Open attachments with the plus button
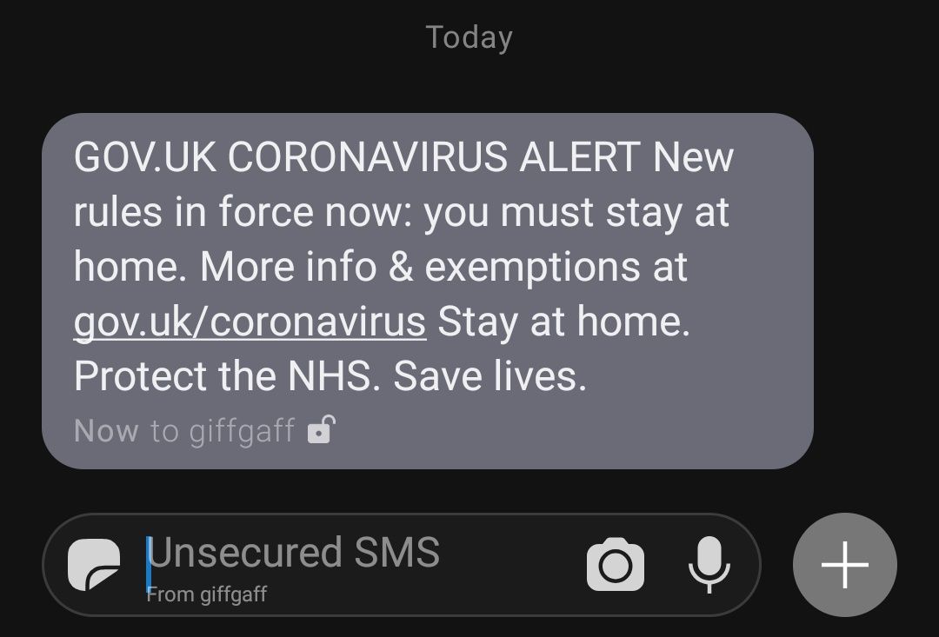Image resolution: width=939 pixels, height=637 pixels. [844, 565]
